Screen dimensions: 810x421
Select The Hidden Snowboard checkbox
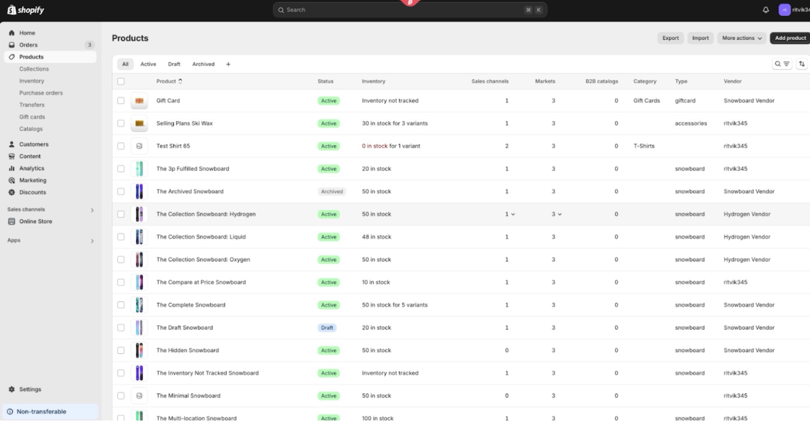(x=121, y=350)
